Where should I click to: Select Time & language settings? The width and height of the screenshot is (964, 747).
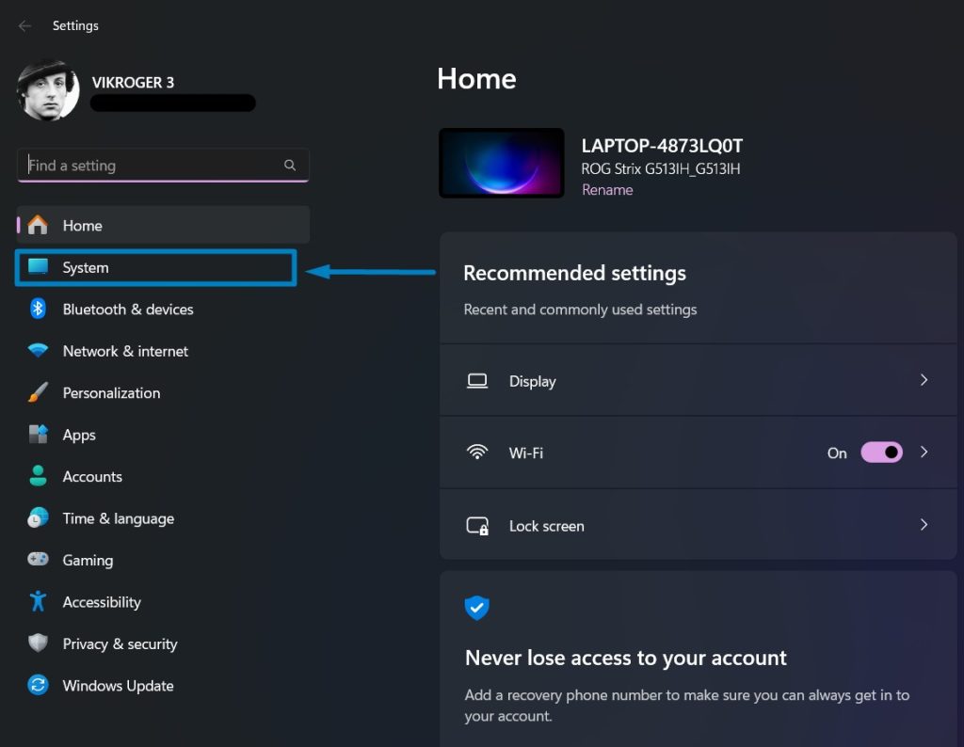pyautogui.click(x=118, y=518)
